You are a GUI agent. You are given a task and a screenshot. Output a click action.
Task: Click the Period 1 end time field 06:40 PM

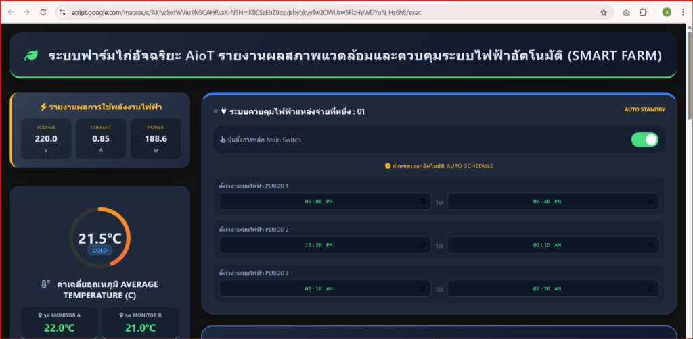click(547, 201)
